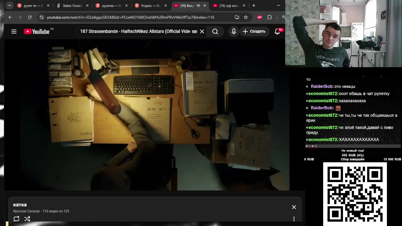Toggle playlist shuffle
This screenshot has width=402, height=226.
27,219
